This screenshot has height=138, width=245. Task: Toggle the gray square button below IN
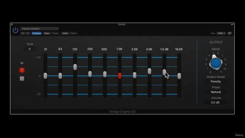pos(22,79)
